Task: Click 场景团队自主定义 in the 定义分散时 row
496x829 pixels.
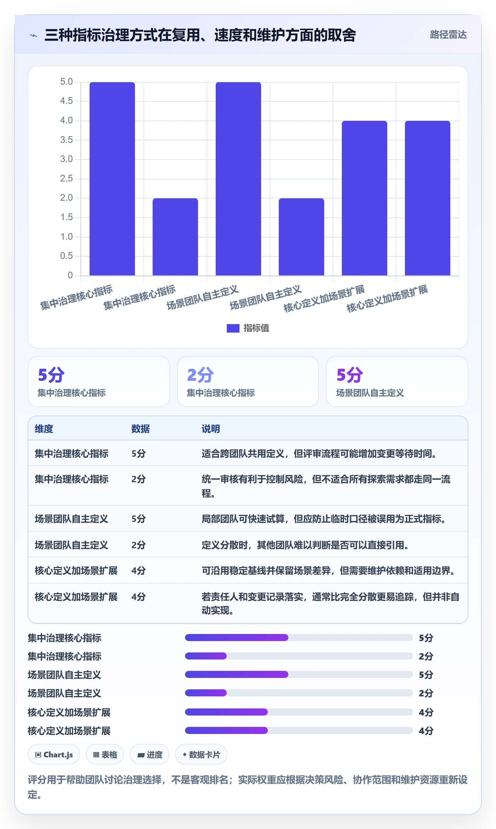Action: (x=72, y=545)
